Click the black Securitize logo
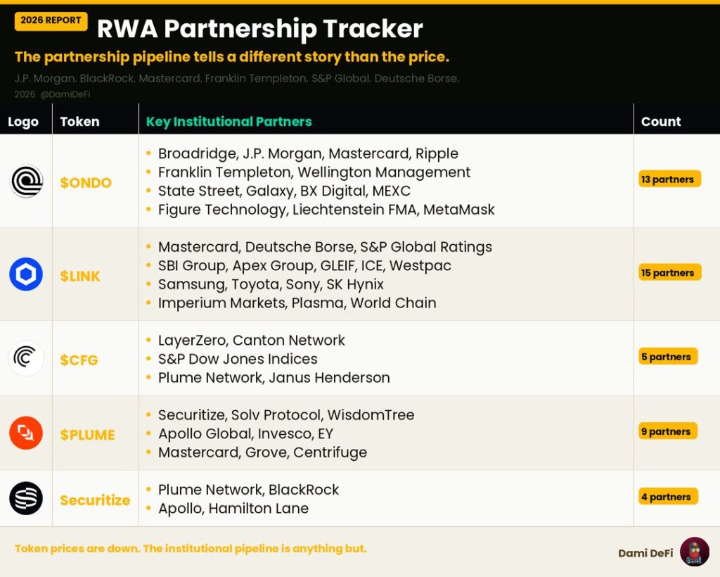 26,498
